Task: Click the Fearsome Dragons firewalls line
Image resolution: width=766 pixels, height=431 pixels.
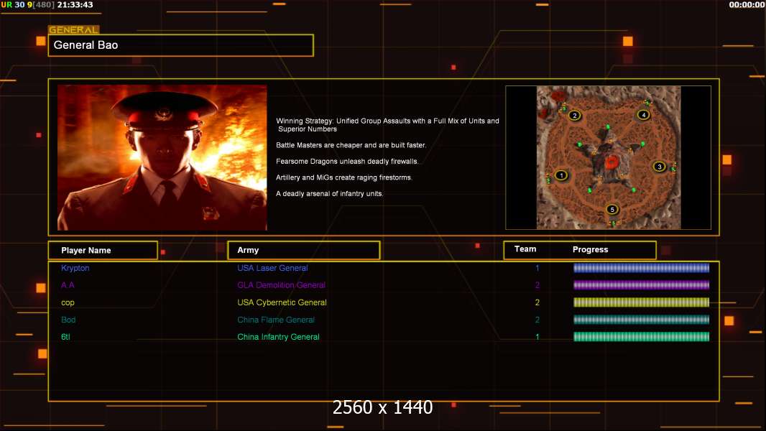Action: [347, 161]
